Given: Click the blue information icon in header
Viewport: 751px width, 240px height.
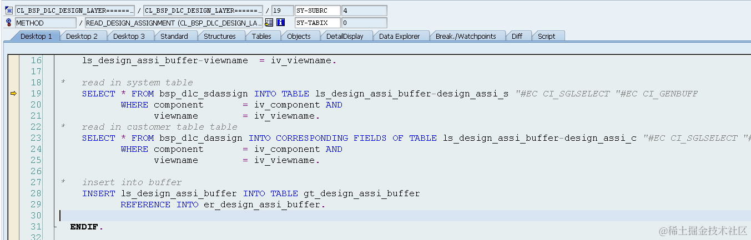Looking at the screenshot, I should click(x=280, y=23).
